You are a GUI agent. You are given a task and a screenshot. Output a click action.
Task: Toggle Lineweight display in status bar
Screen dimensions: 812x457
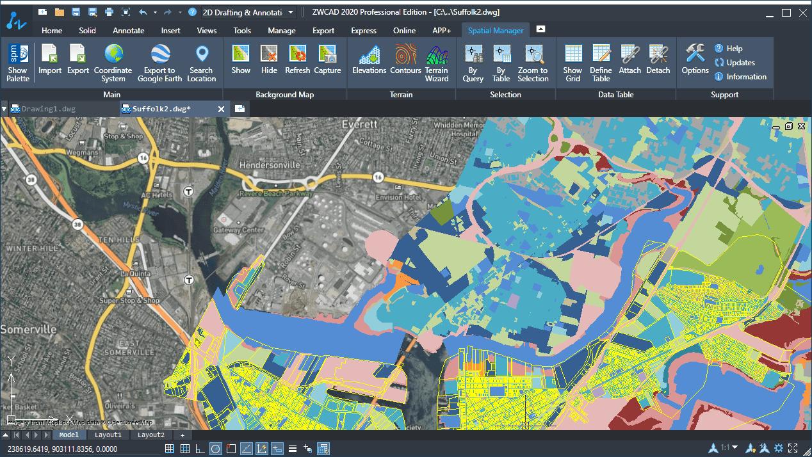[293, 449]
